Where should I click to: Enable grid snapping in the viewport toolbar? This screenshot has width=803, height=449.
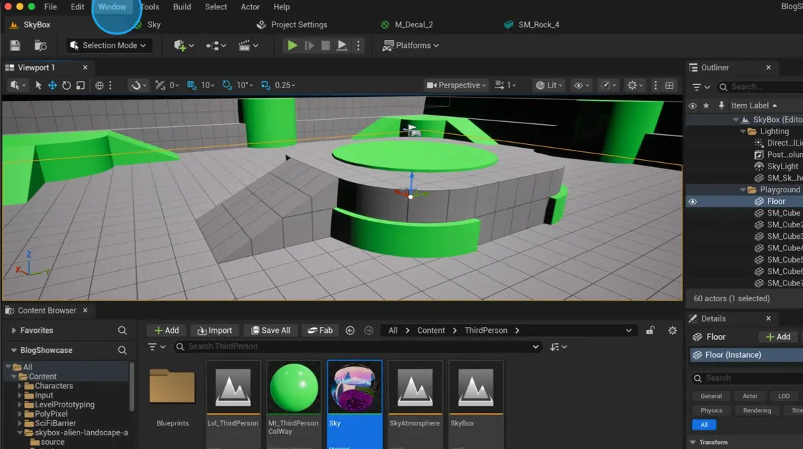coord(192,85)
